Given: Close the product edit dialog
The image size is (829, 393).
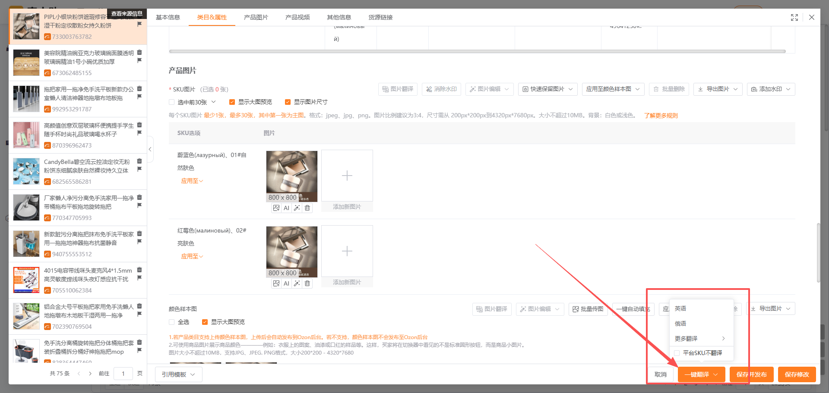Looking at the screenshot, I should click(x=812, y=17).
